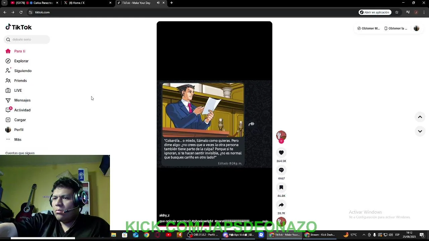The image size is (429, 241).
Task: Mute the TikTok tab audio icon
Action: tap(158, 3)
